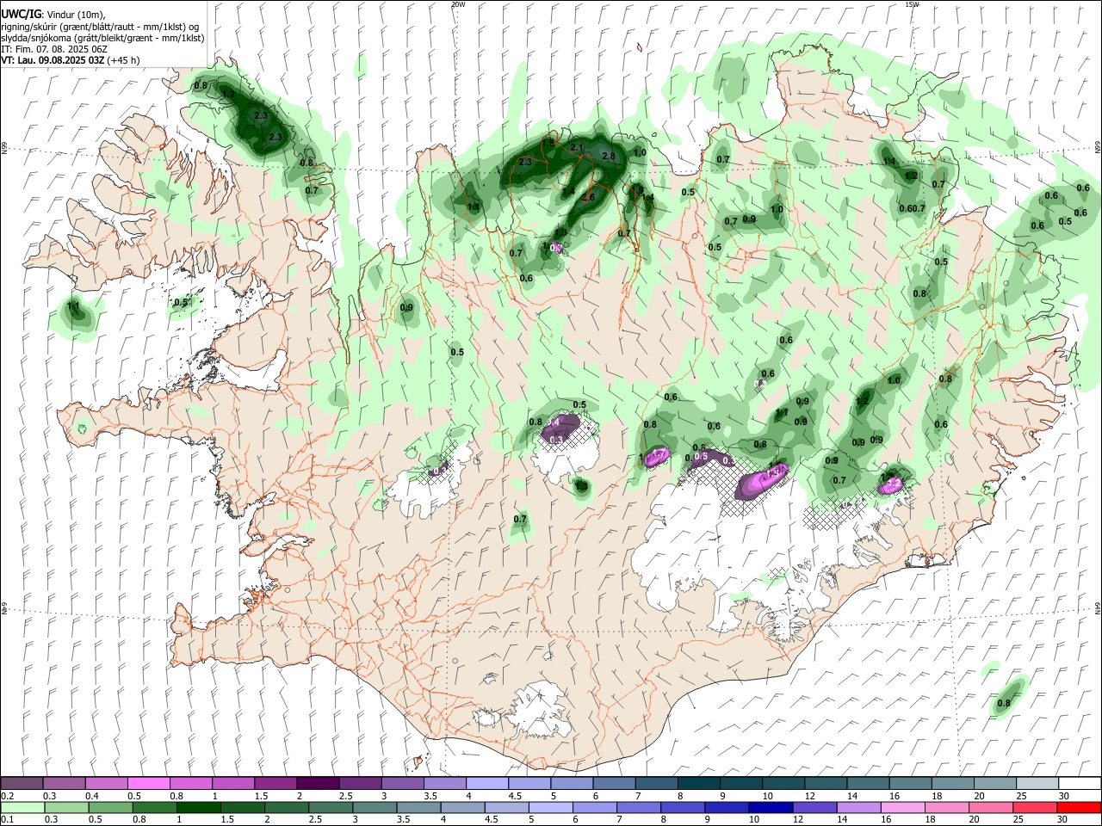Screen dimensions: 1102x826
Task: Click the 2.1 precipitation value on the north coast
Action: pyautogui.click(x=577, y=148)
